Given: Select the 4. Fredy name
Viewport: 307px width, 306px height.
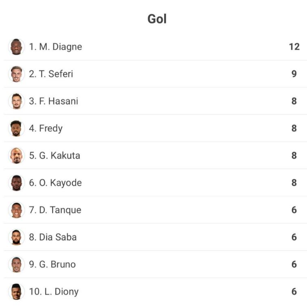Looking at the screenshot, I should pyautogui.click(x=46, y=128).
